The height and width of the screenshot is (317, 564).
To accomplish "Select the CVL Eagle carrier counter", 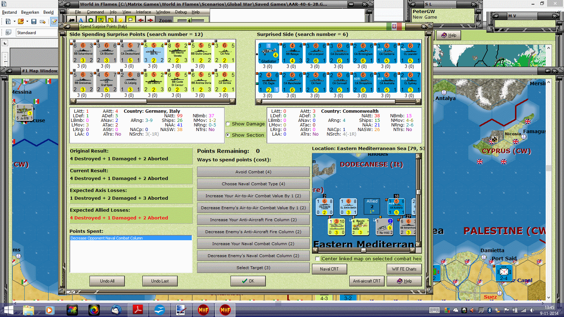I will tap(269, 82).
